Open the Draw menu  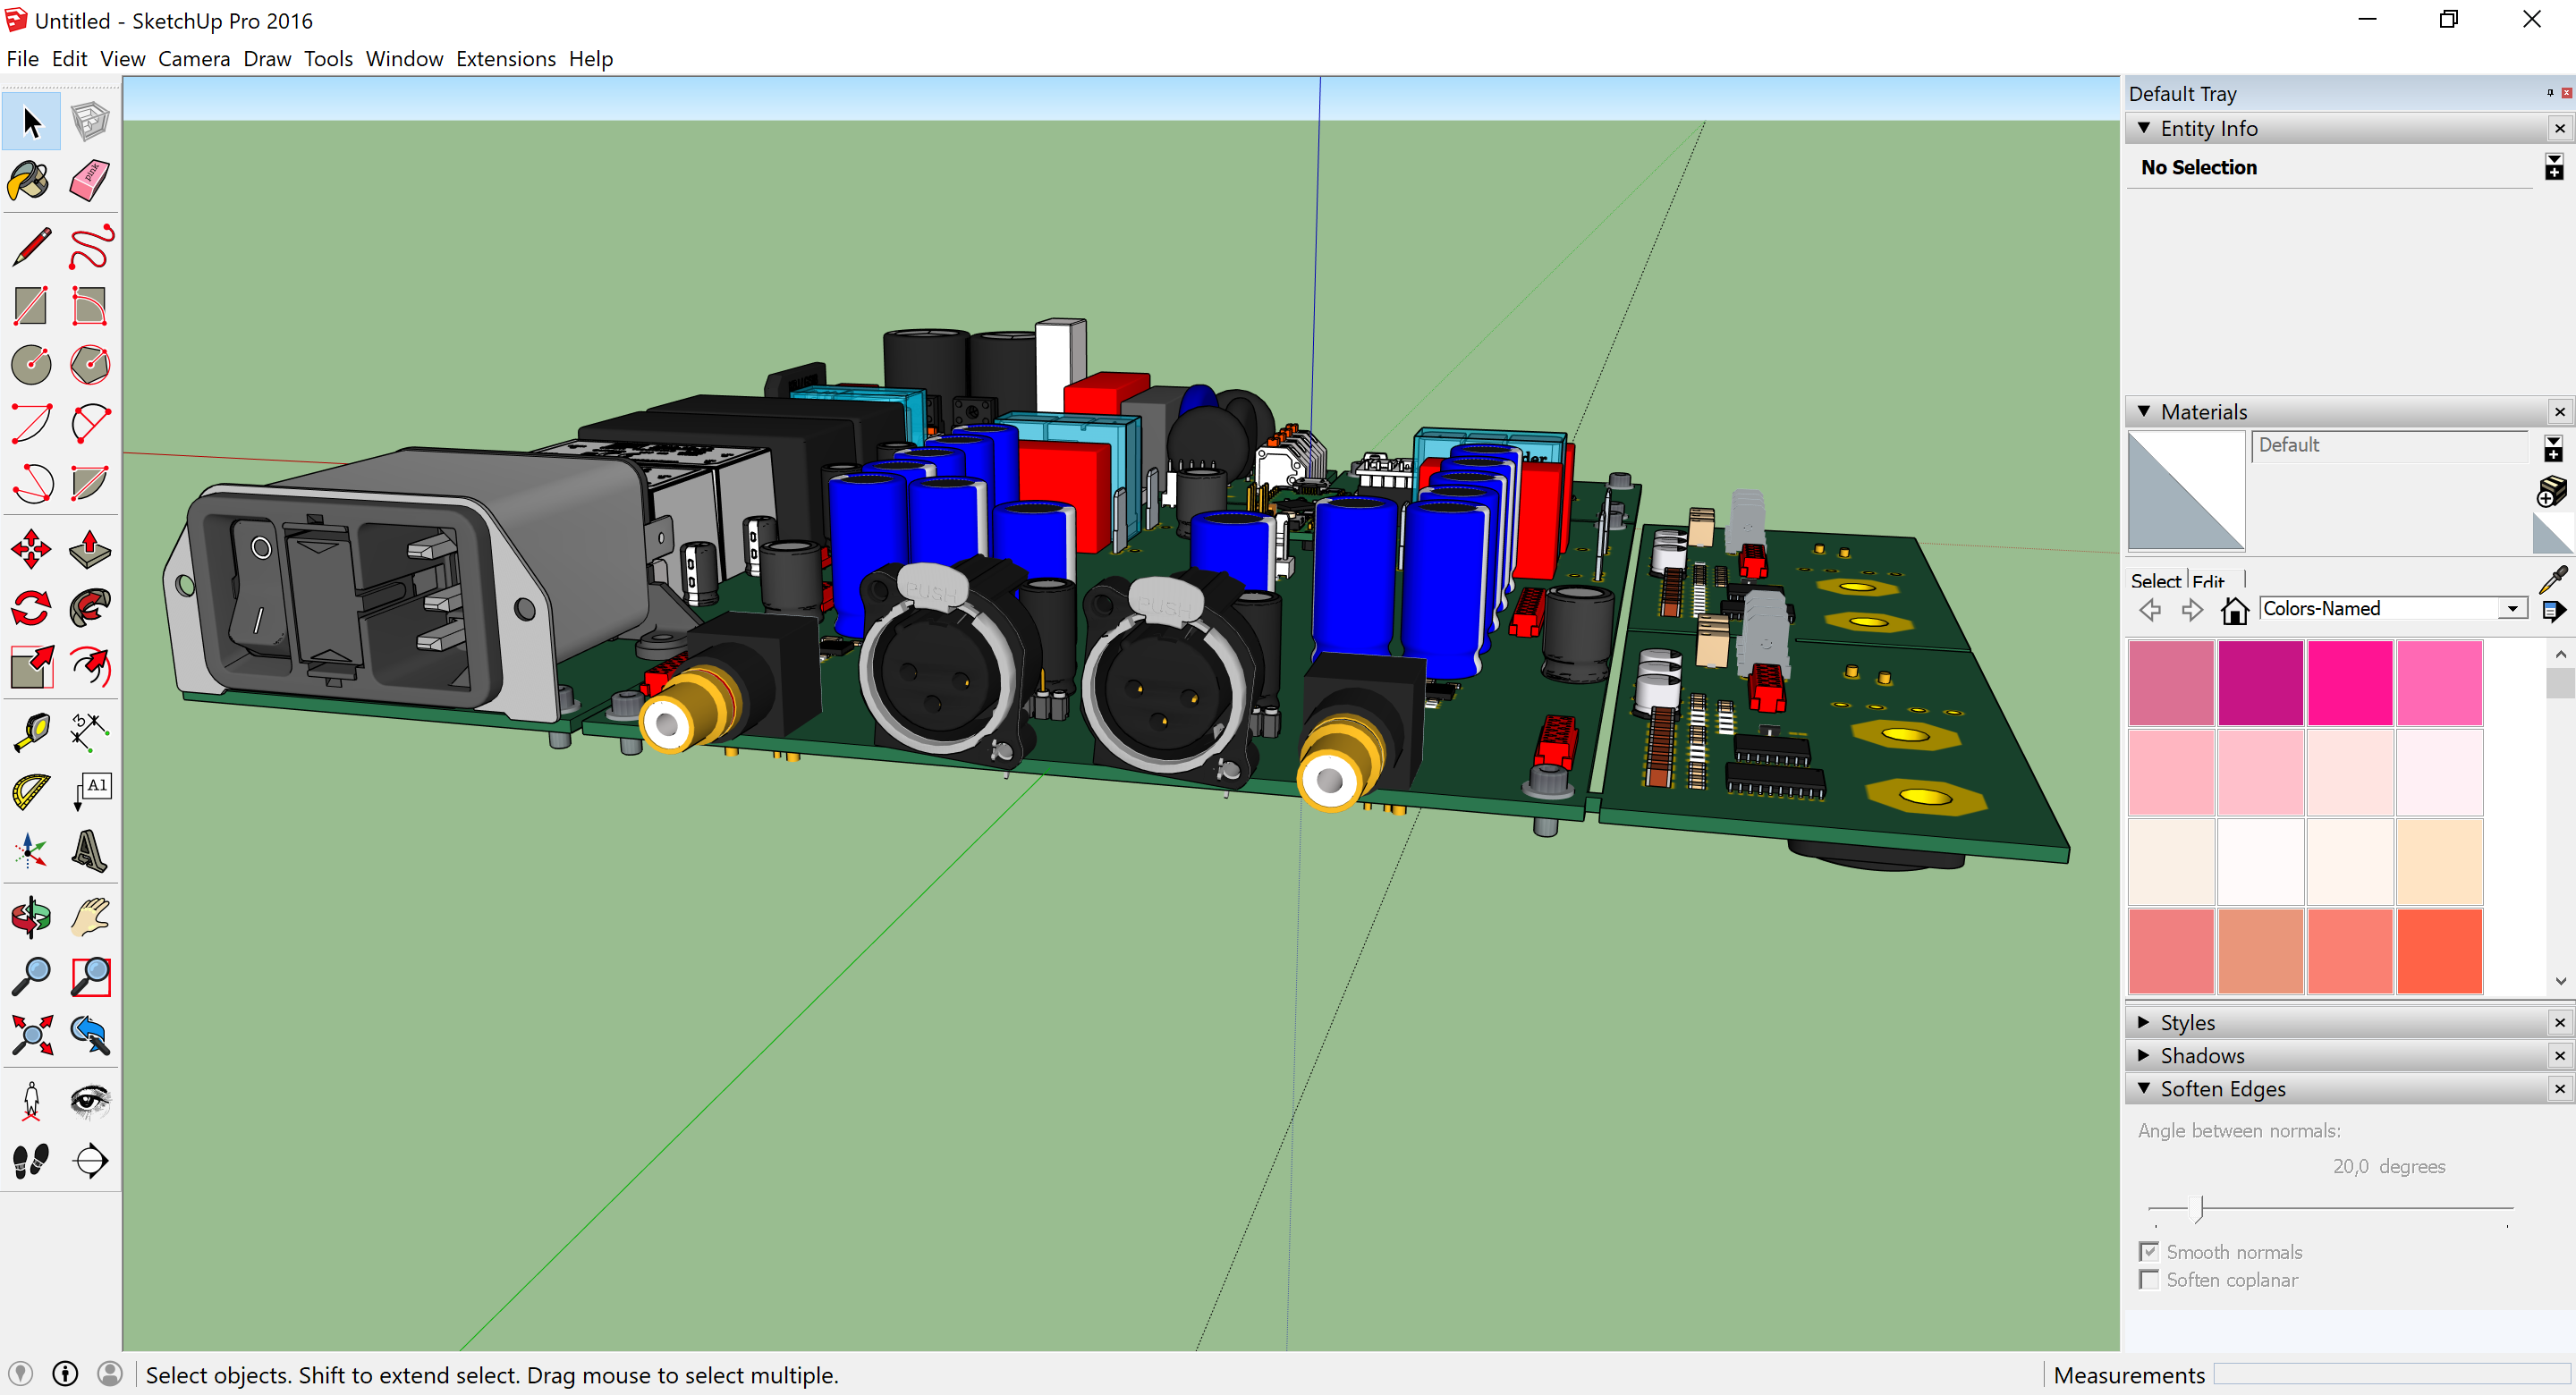[x=267, y=58]
